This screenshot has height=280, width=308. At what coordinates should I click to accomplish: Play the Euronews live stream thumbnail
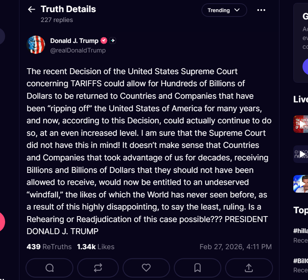pos(301,154)
